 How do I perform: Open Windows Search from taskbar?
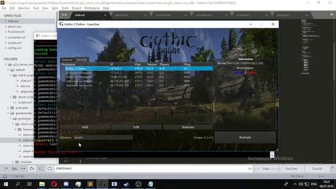(x=18, y=184)
